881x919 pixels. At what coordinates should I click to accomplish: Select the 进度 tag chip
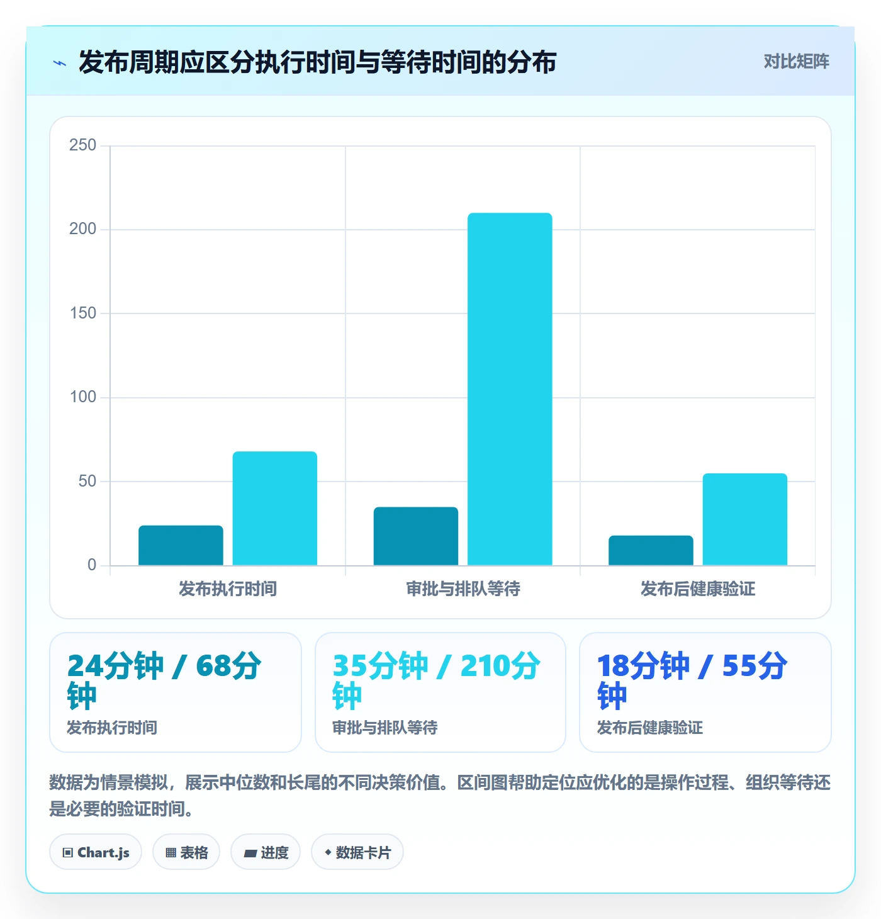pyautogui.click(x=266, y=852)
